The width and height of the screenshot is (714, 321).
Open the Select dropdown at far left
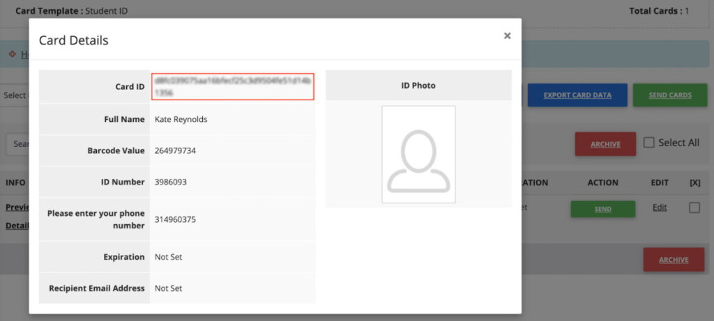click(x=14, y=95)
